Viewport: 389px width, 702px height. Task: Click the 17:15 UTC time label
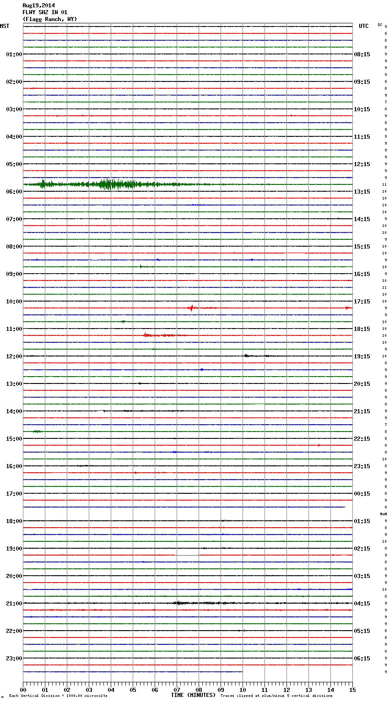coord(362,302)
